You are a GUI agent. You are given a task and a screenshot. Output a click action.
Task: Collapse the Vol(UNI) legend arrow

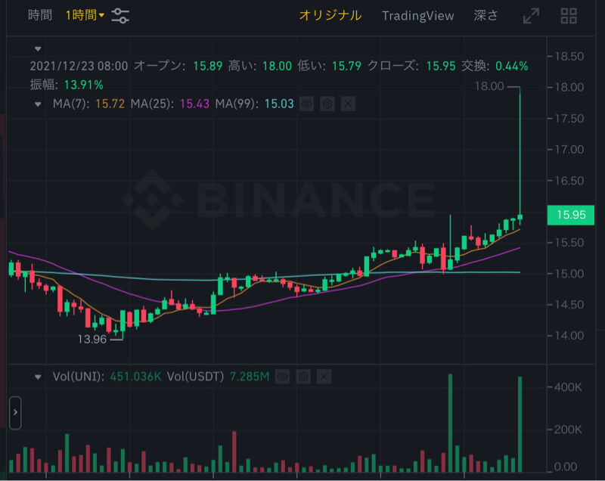[39, 376]
